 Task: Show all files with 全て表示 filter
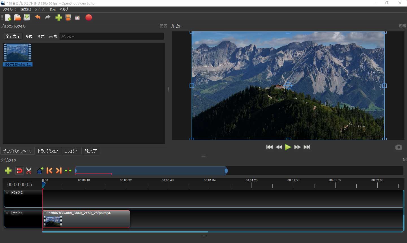pyautogui.click(x=13, y=36)
